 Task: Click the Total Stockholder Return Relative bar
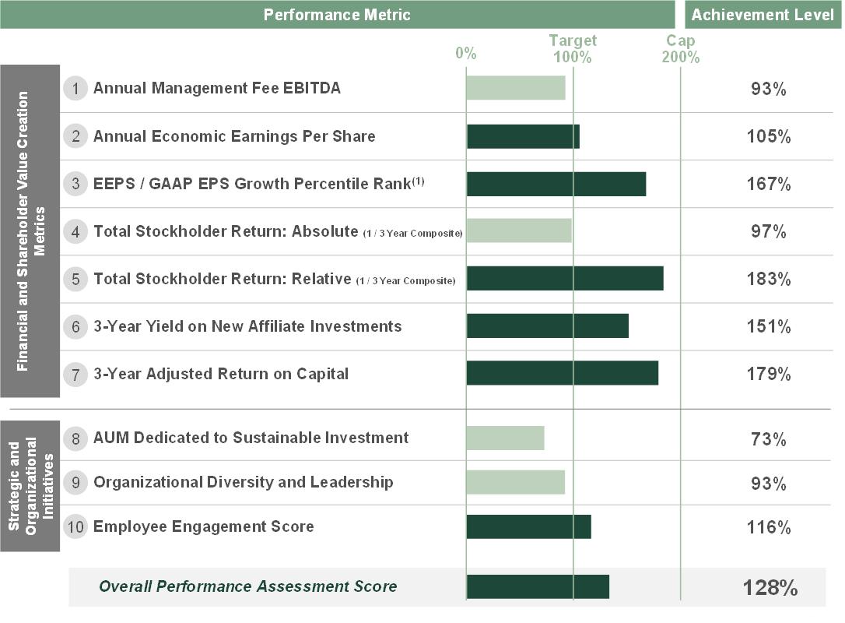click(564, 279)
